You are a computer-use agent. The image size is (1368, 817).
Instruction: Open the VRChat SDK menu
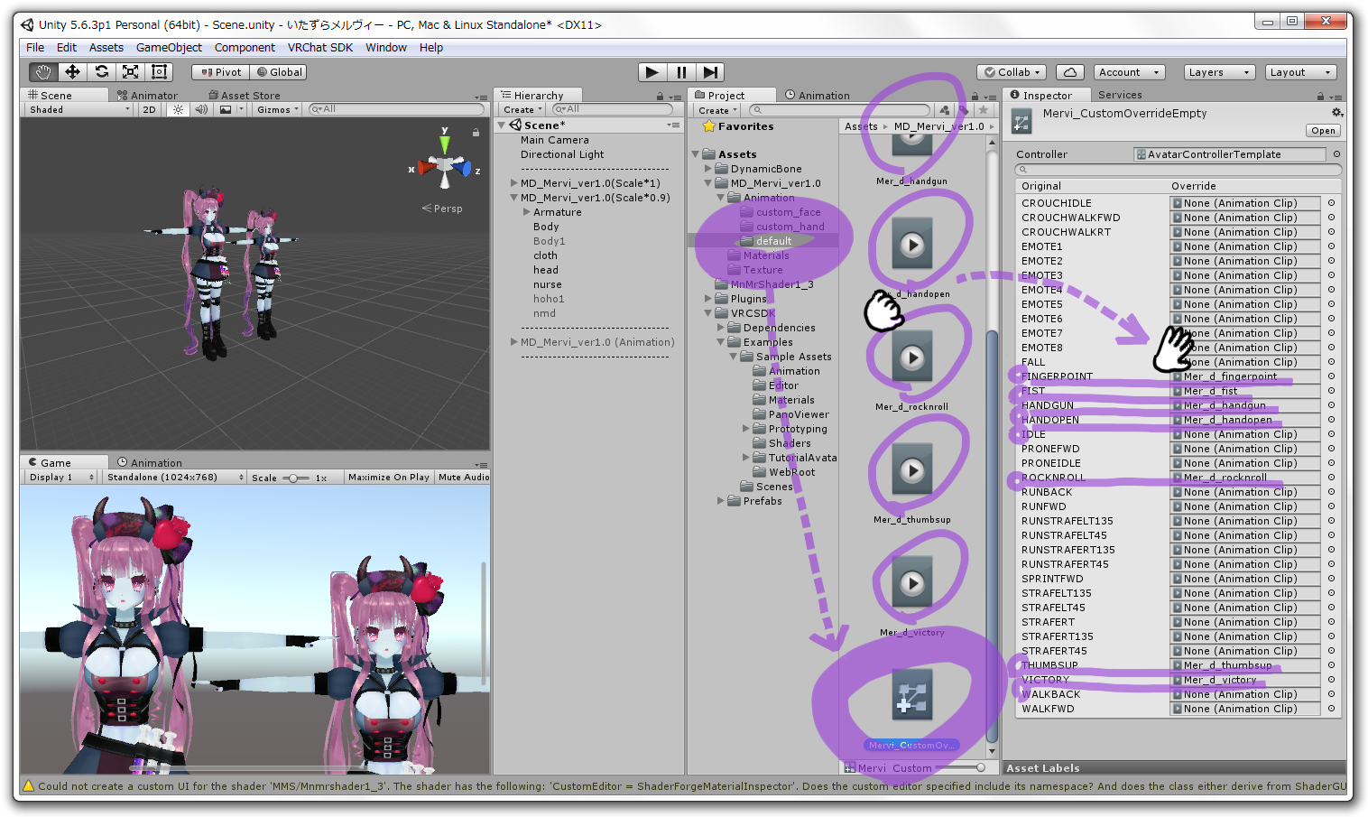320,47
